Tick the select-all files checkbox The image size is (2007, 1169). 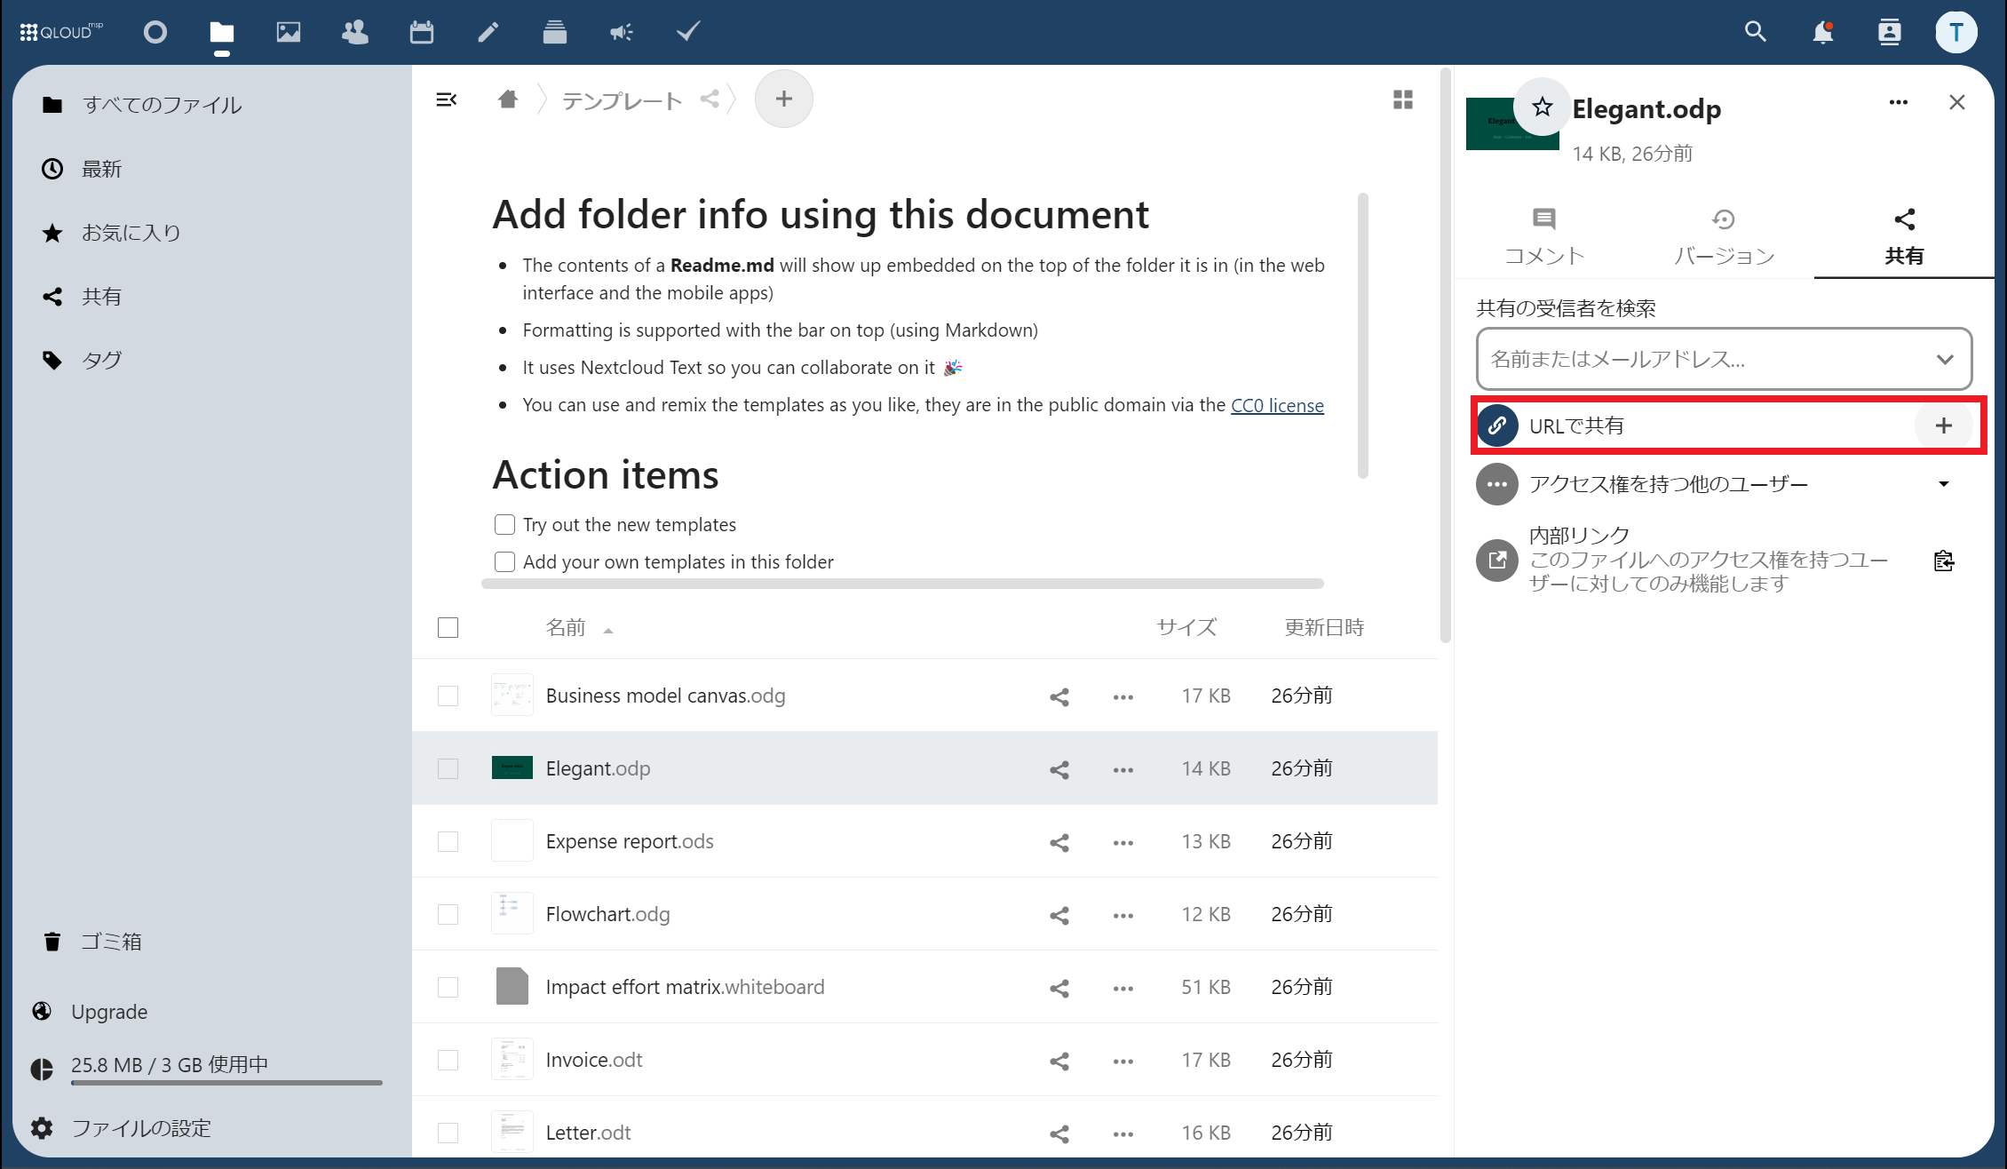point(448,628)
